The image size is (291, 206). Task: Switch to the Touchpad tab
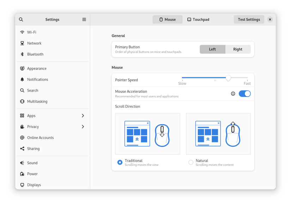click(x=198, y=20)
